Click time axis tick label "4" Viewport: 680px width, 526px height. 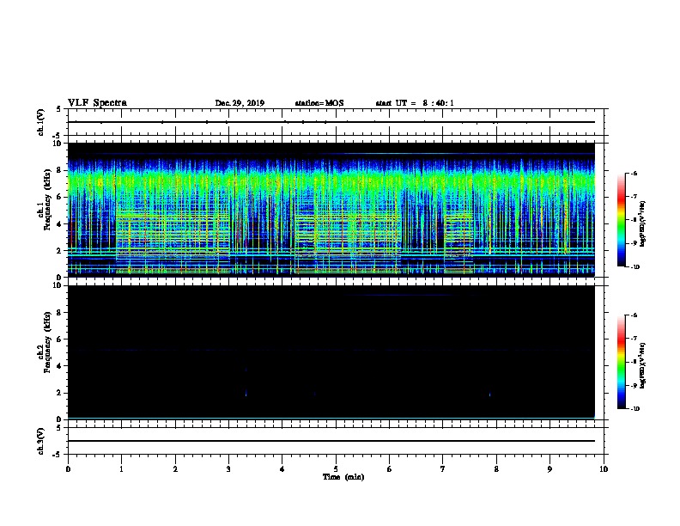tap(282, 468)
